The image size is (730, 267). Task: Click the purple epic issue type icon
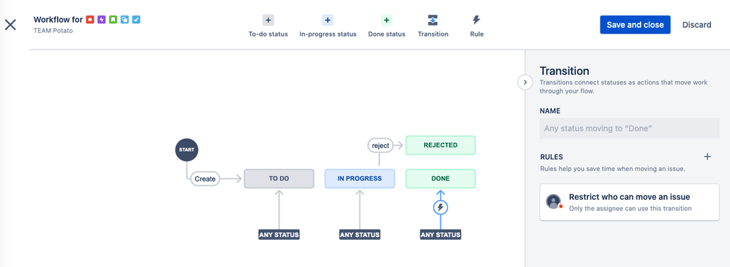point(102,20)
